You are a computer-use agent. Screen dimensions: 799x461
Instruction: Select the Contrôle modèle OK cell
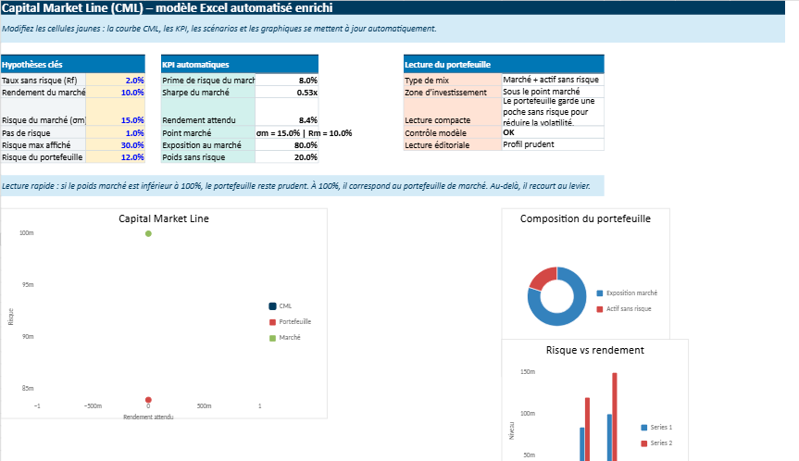(x=552, y=132)
